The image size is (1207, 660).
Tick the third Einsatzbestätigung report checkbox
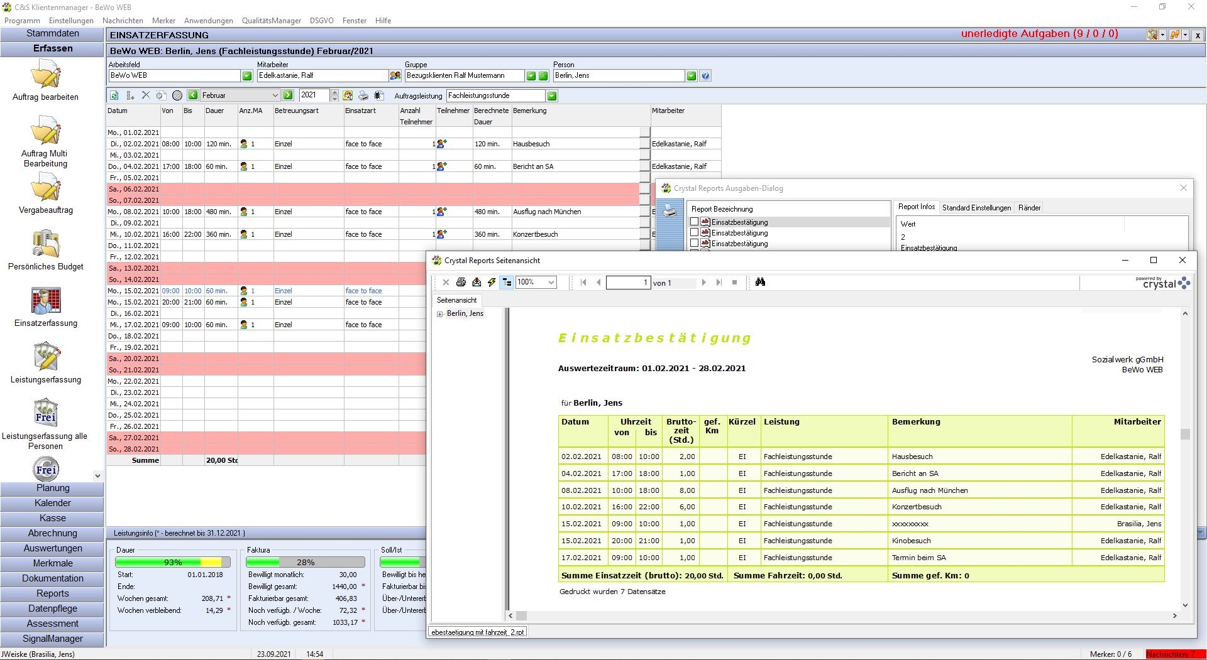(694, 243)
